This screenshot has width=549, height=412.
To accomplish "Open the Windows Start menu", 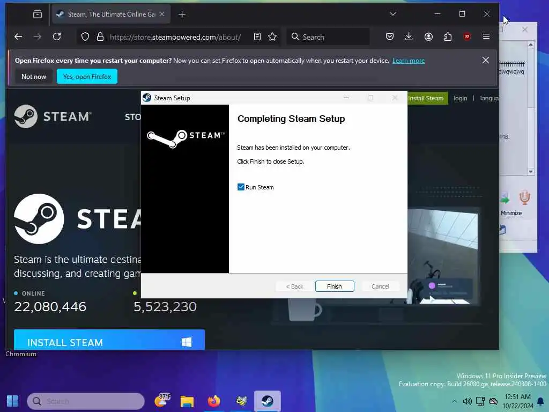I will point(13,401).
